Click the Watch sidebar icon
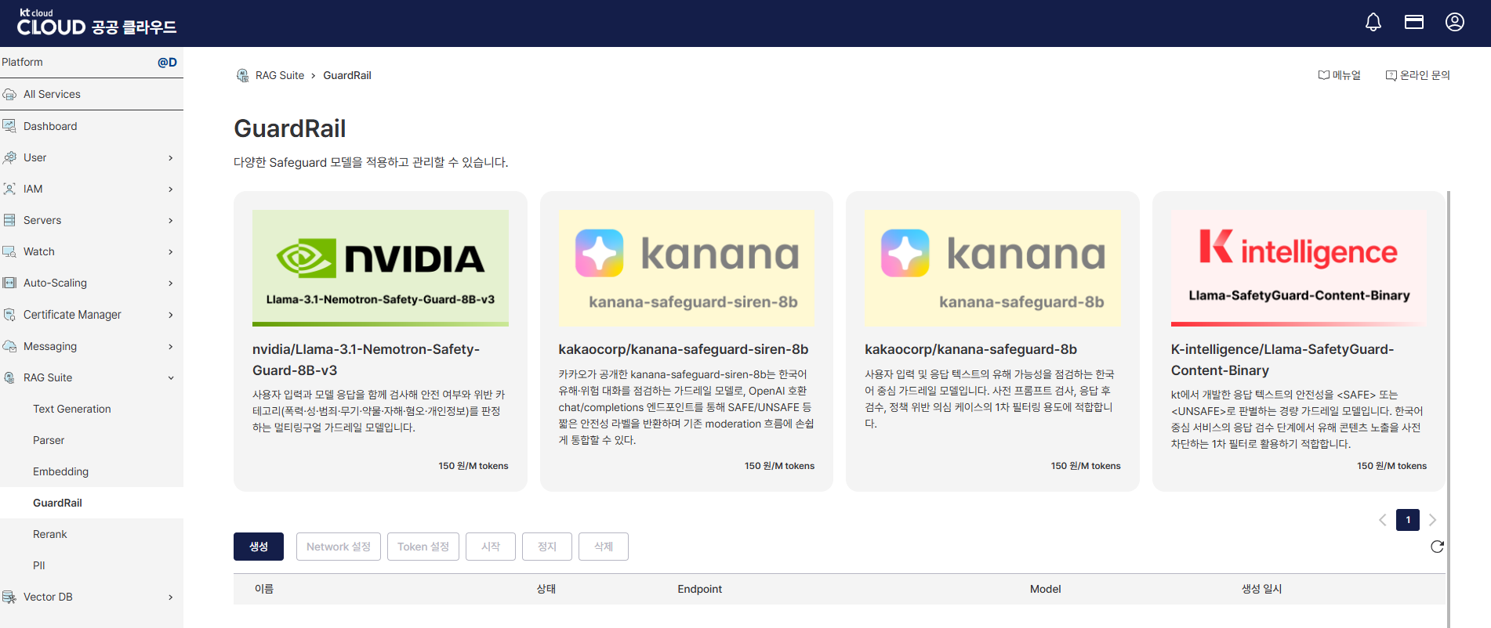The height and width of the screenshot is (628, 1491). click(9, 251)
